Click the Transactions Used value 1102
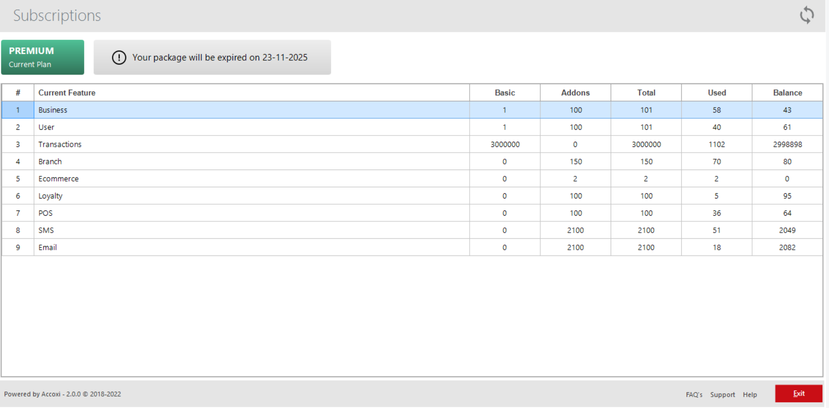 pos(716,145)
